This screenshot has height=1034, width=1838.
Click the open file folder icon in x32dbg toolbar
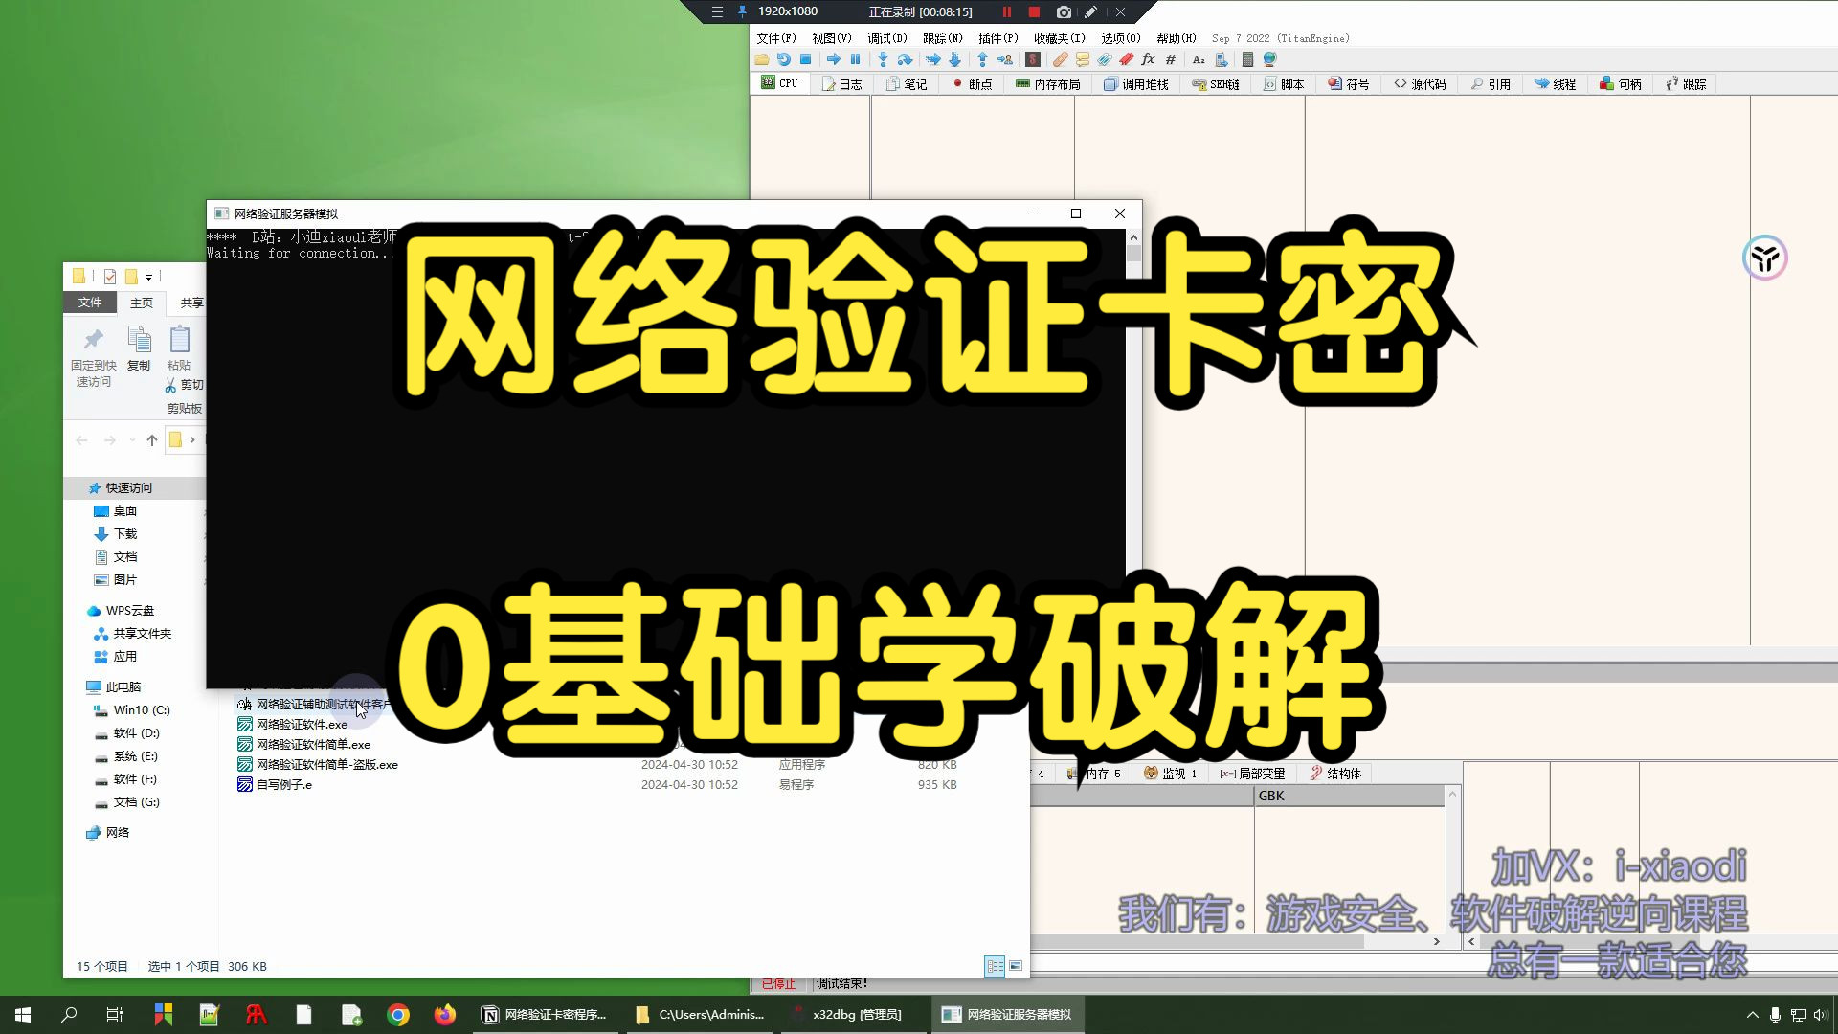762,59
